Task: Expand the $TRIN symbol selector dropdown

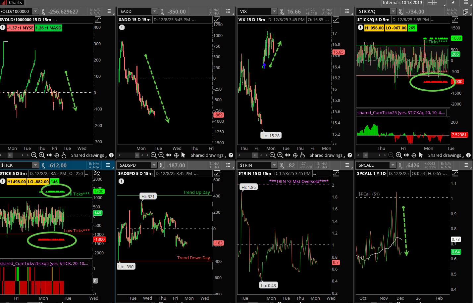Action: 274,165
